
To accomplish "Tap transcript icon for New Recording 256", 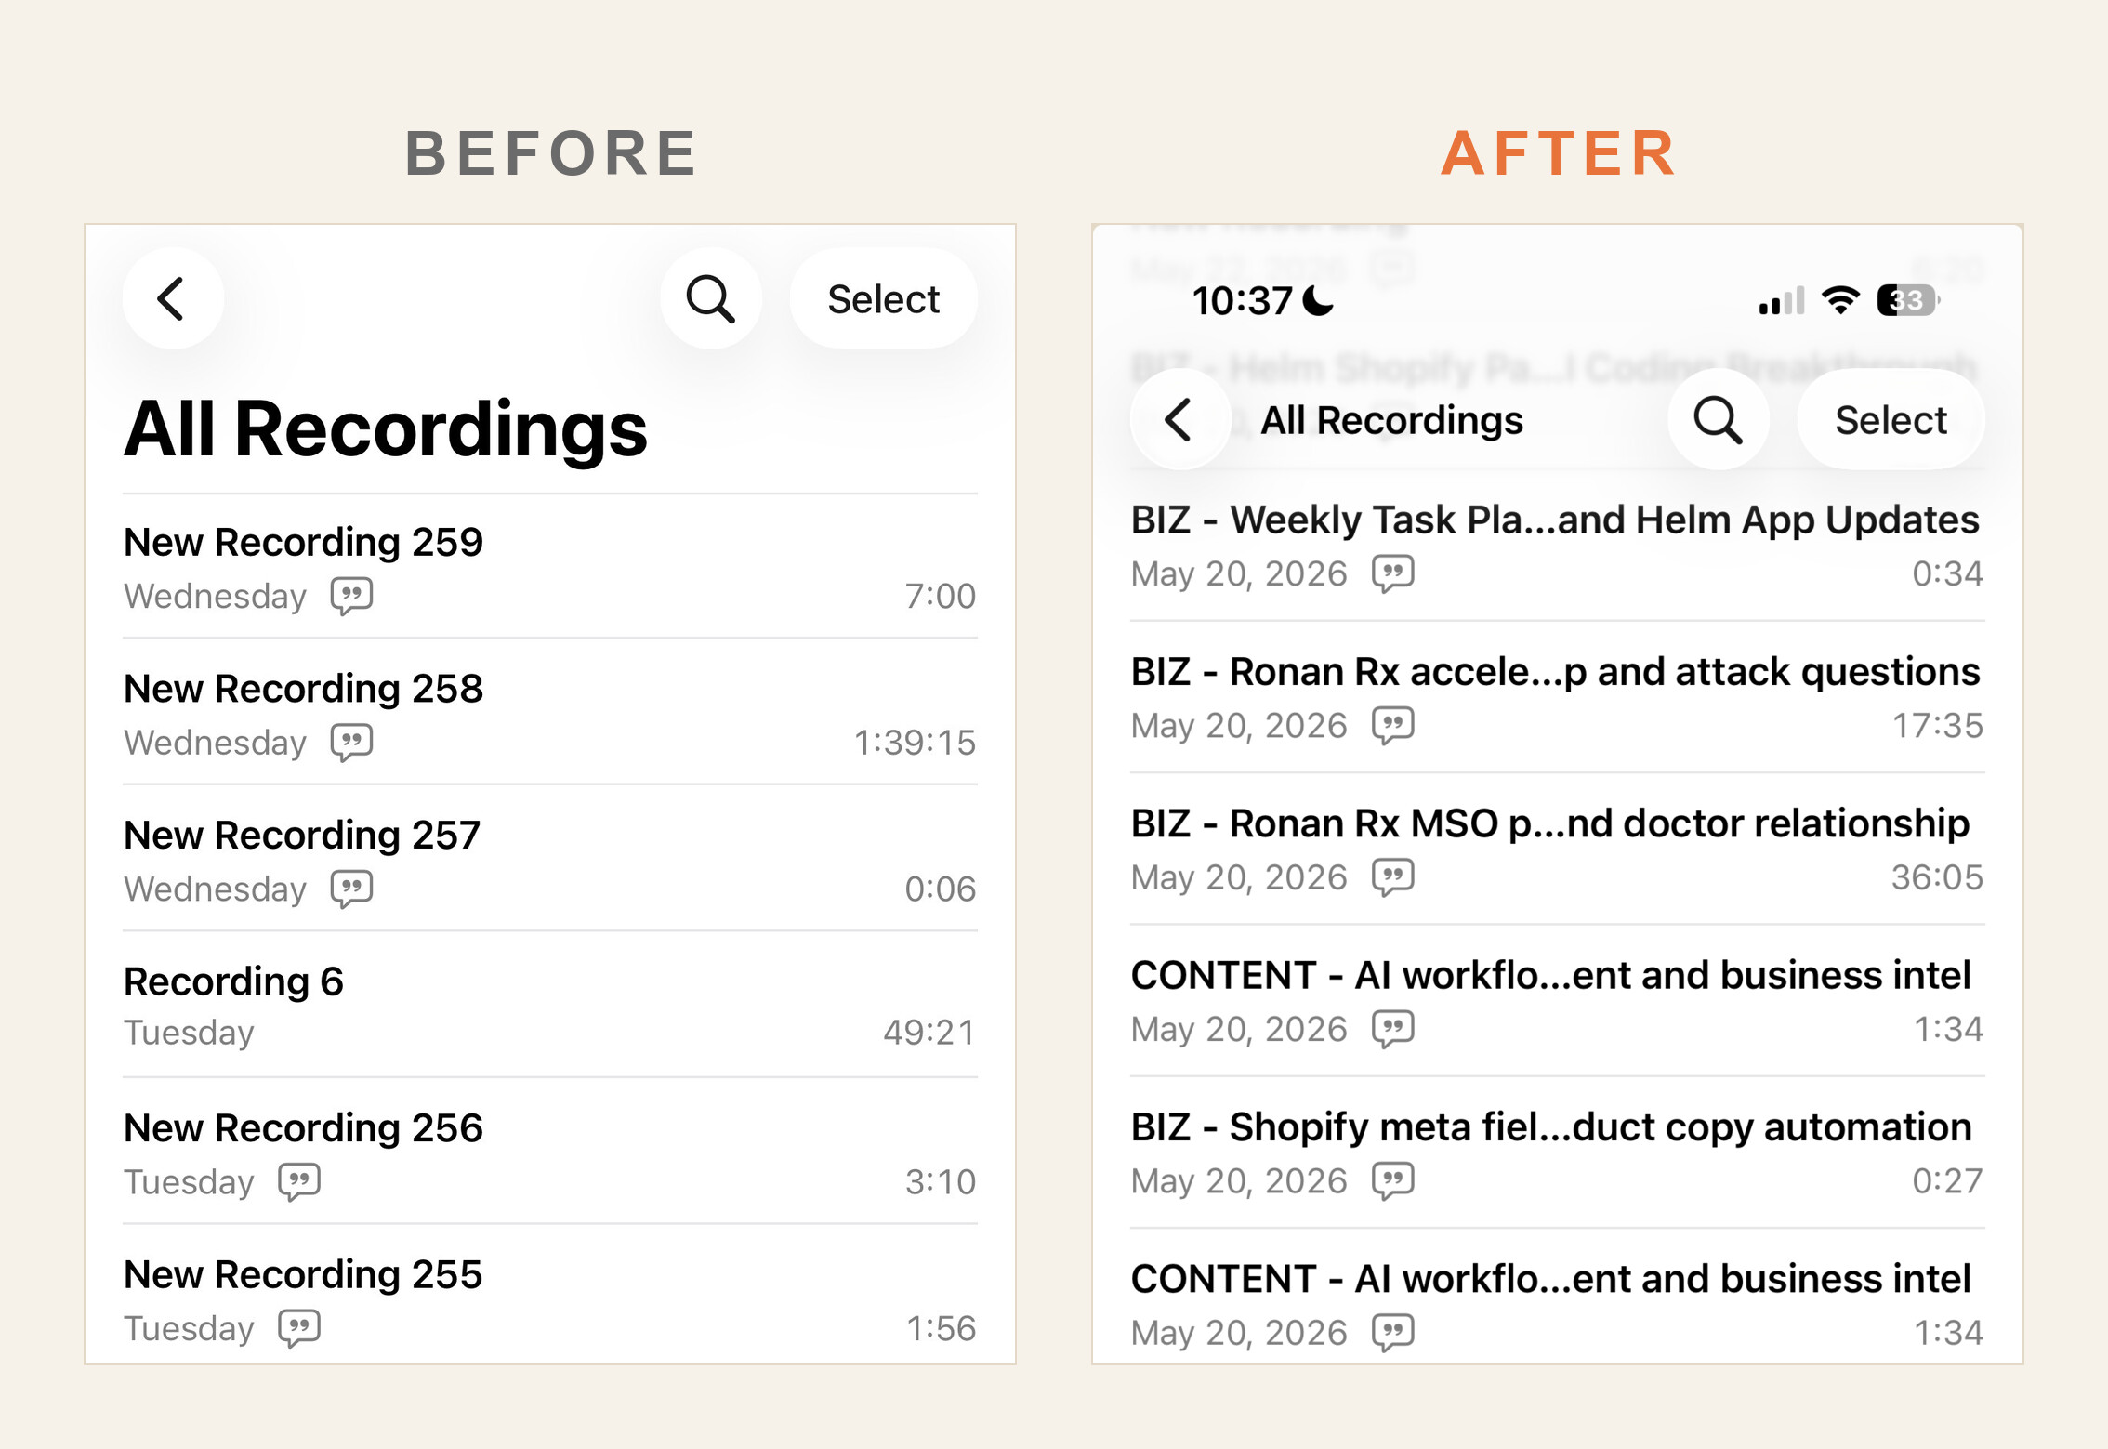I will 299,1181.
